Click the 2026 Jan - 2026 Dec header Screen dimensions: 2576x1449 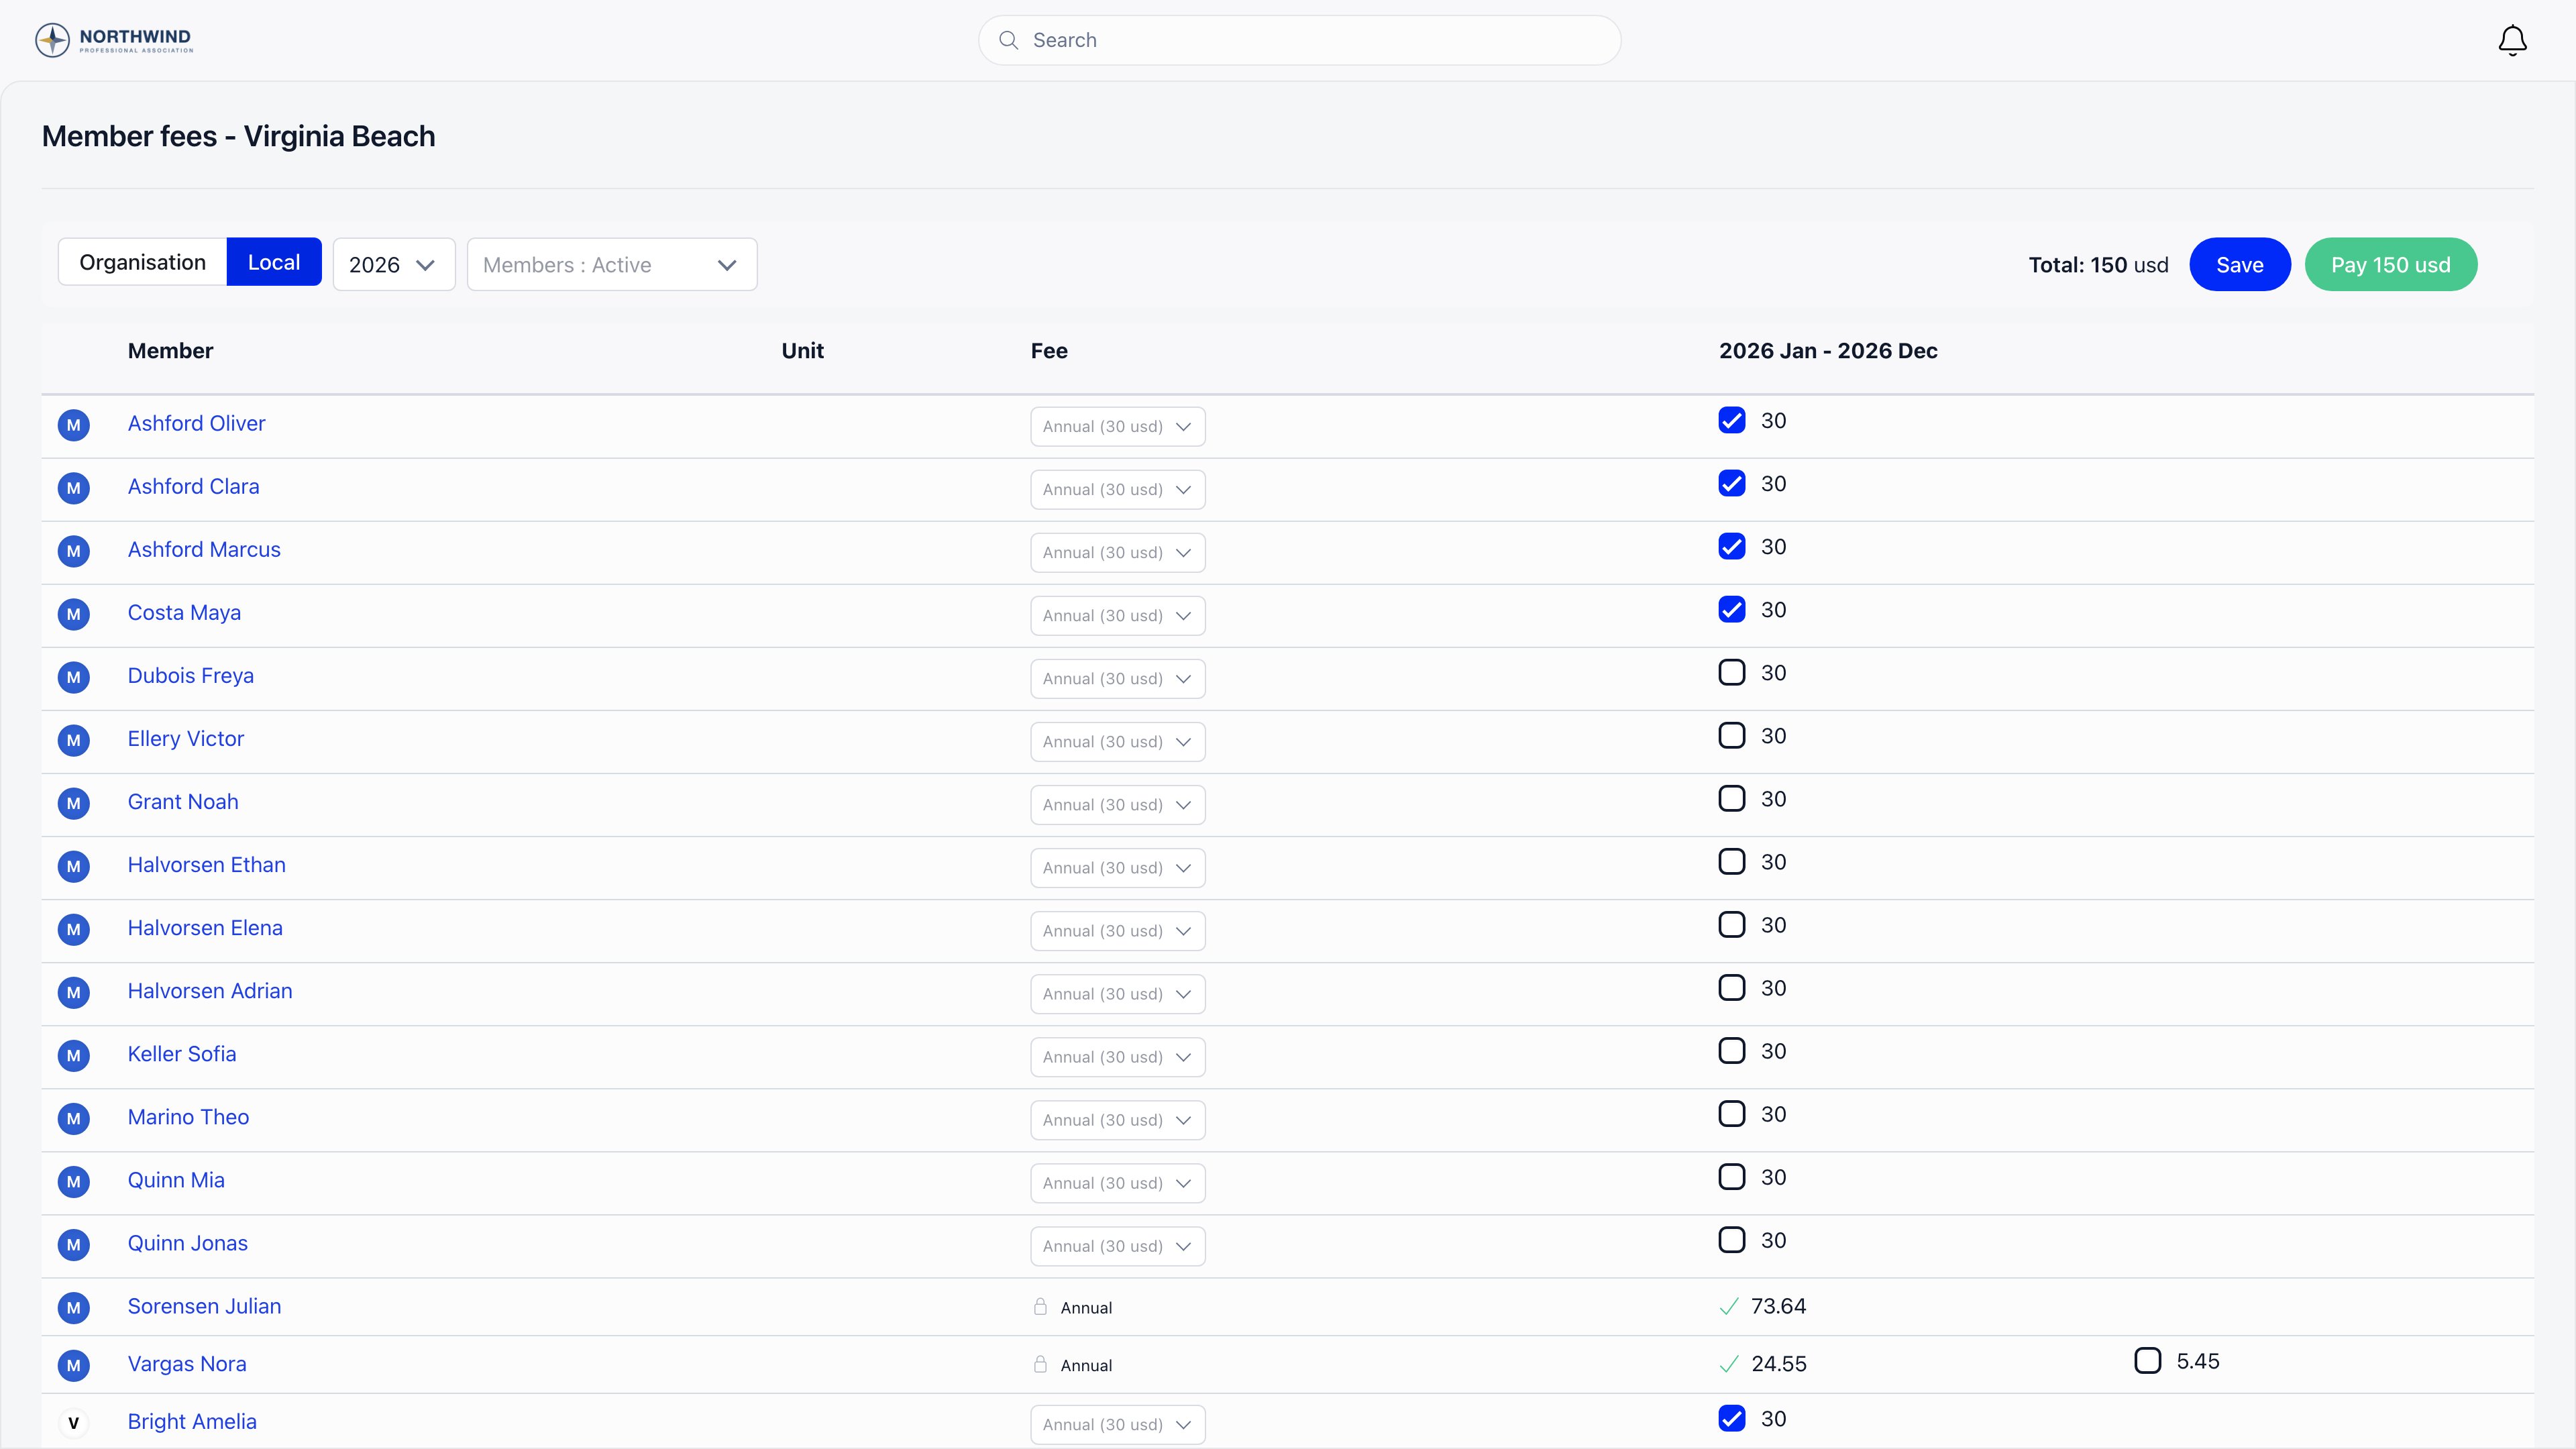click(1828, 351)
